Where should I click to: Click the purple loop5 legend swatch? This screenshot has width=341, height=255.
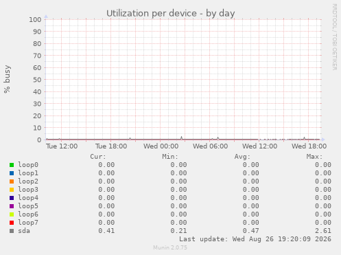tap(12, 206)
